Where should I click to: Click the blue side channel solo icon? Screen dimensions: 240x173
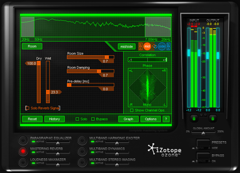[168, 48]
